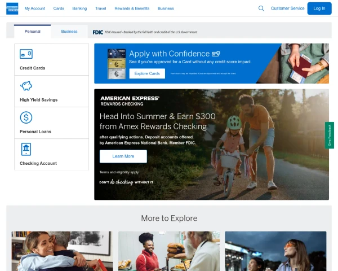
Task: Choose the piggy bank High Yield Savings icon
Action: coord(26,86)
